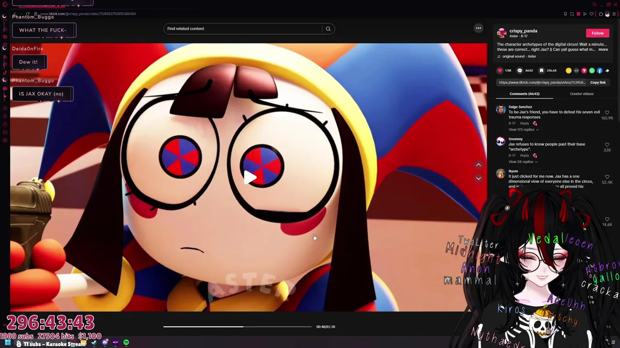Expand View 172 replies
The height and width of the screenshot is (348, 620).
[x=523, y=130]
